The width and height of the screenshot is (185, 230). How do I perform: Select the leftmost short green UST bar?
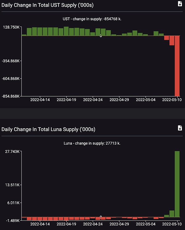pos(24,35)
